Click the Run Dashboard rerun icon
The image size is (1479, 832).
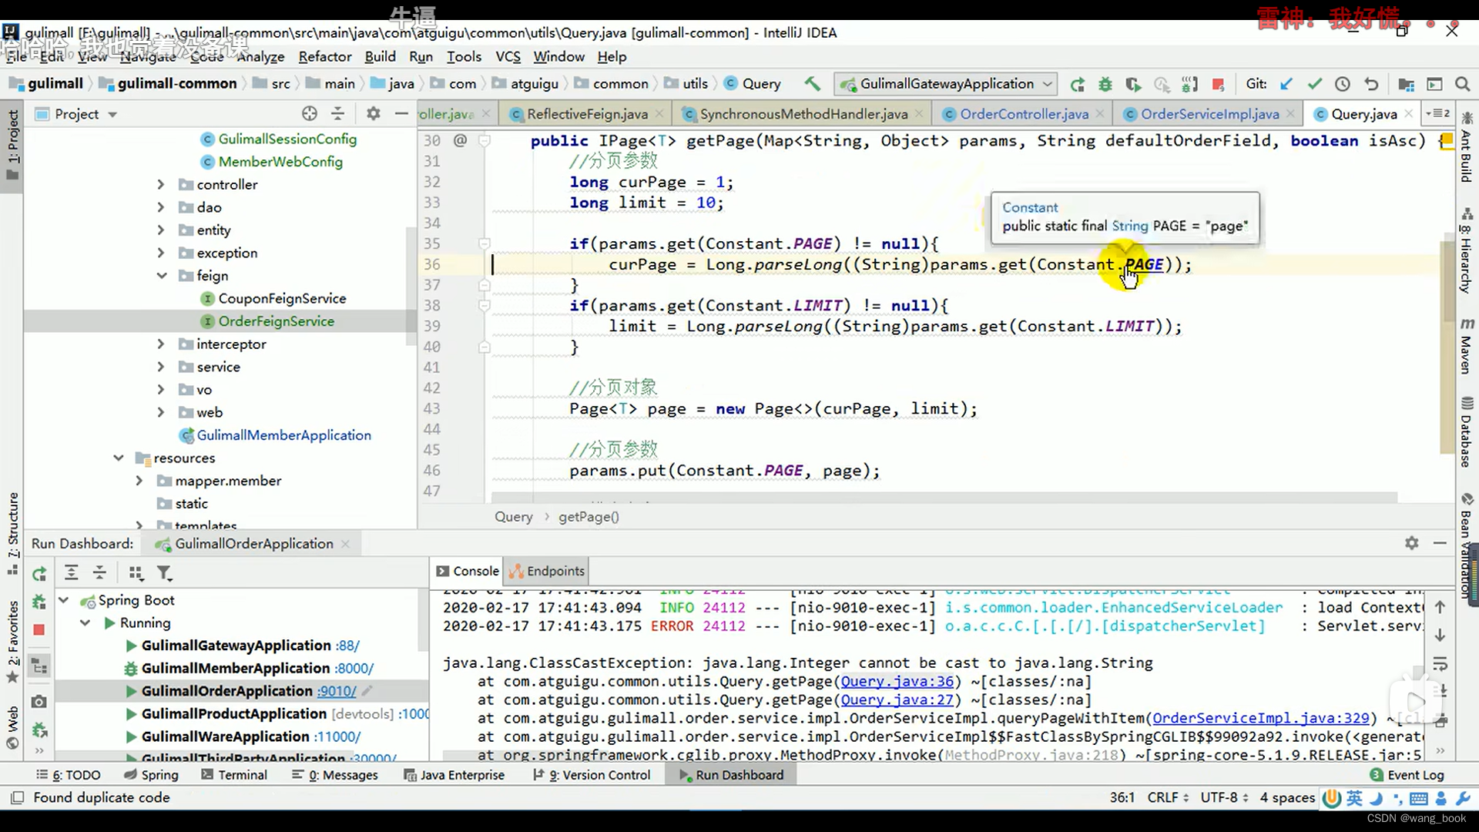tap(39, 573)
